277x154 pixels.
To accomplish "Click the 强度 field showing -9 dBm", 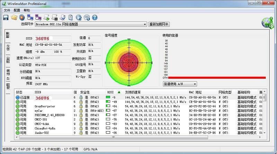I will pyautogui.click(x=43, y=52).
